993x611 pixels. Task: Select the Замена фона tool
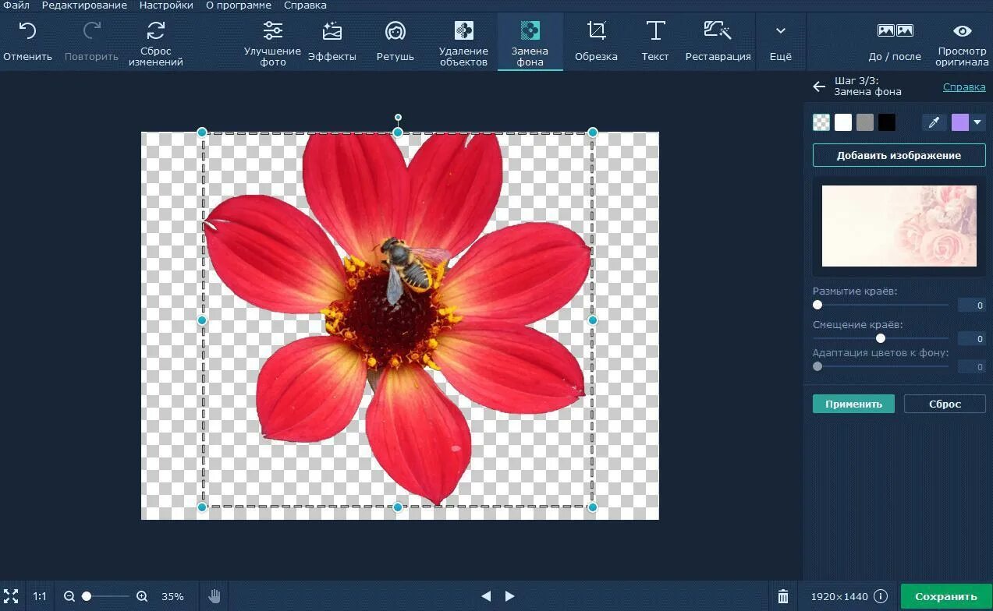[x=530, y=43]
